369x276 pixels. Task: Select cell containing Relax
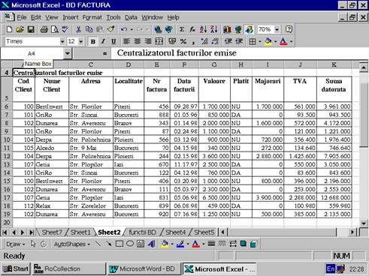coord(52,206)
